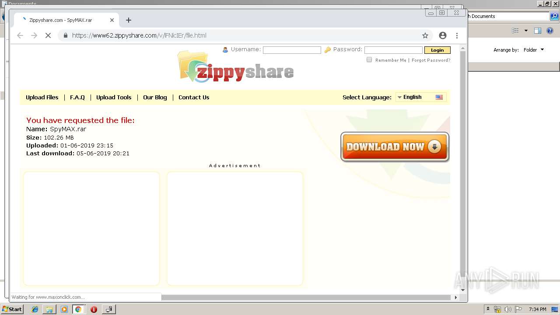
Task: Click the Password input field
Action: (393, 50)
